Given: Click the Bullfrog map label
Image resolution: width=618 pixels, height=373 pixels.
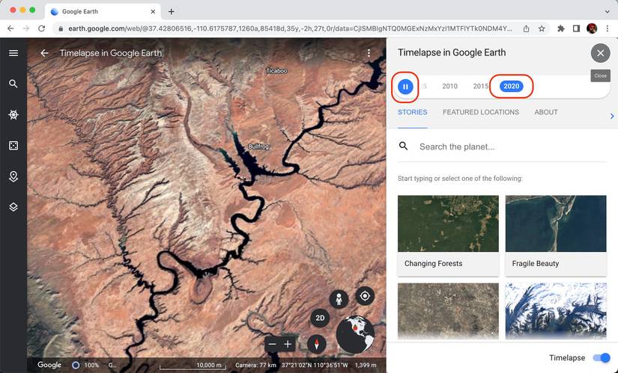Looking at the screenshot, I should (x=258, y=147).
